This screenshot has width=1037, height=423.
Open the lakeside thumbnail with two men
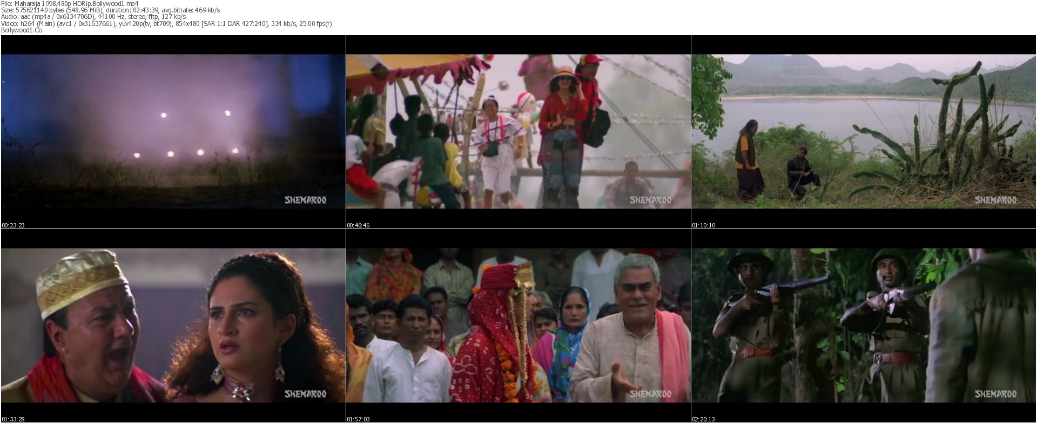click(864, 132)
